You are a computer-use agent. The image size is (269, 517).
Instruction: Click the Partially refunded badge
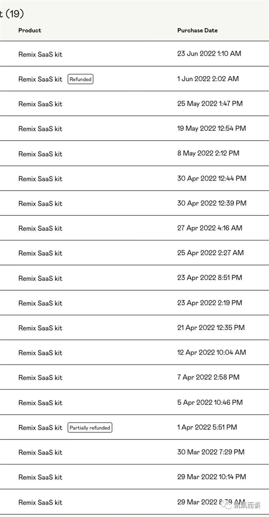90,427
